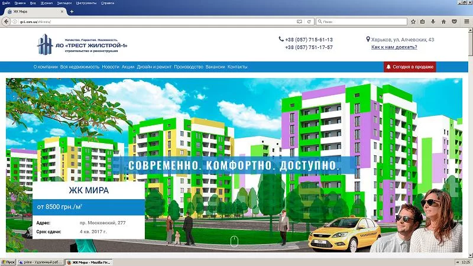473x266 pixels.
Task: Click the phone handset icon
Action: [x=281, y=39]
